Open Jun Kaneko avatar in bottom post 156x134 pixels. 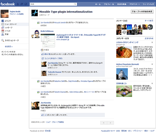click(36, 106)
